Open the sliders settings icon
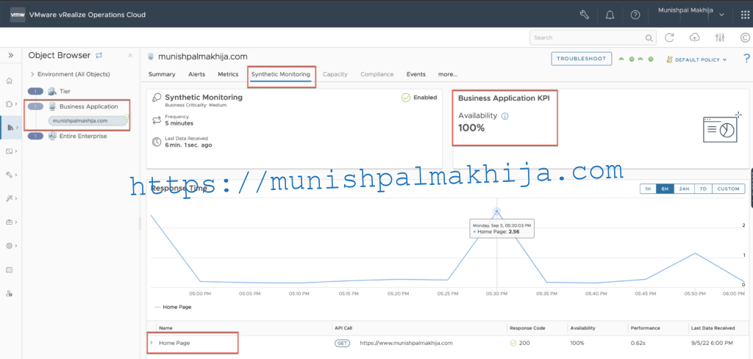Screen dimensions: 753x359 click(720, 37)
